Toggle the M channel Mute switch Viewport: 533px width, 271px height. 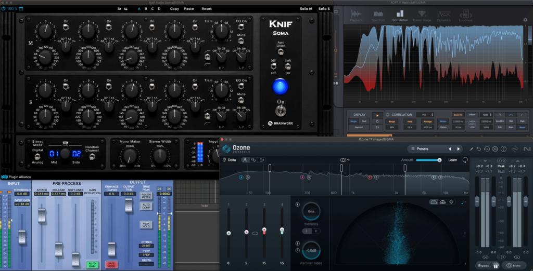[242, 42]
